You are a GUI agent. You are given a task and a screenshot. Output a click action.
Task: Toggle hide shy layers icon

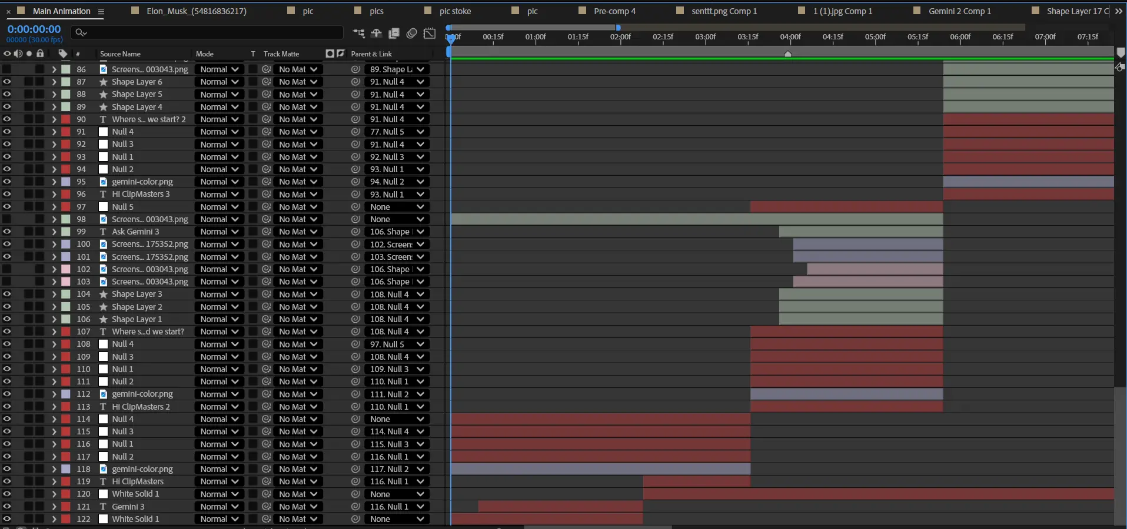pyautogui.click(x=377, y=34)
